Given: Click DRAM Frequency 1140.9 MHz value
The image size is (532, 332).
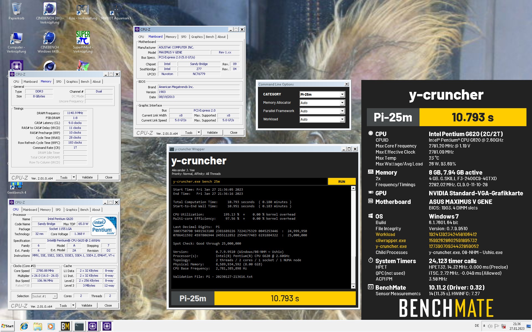Looking at the screenshot, I should pos(75,113).
